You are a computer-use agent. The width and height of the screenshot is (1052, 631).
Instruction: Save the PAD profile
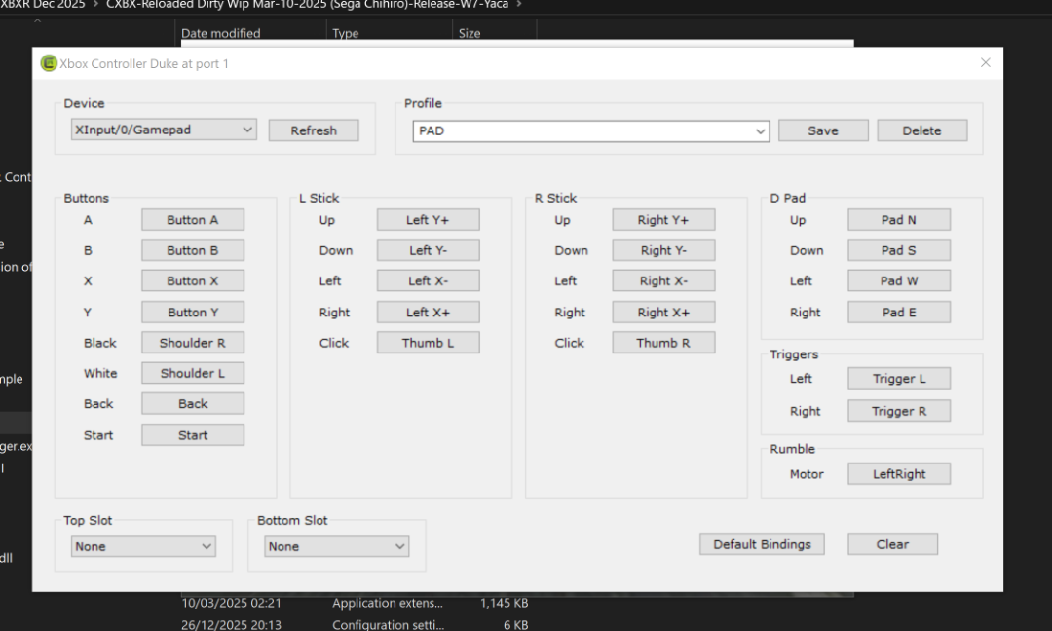pyautogui.click(x=822, y=130)
